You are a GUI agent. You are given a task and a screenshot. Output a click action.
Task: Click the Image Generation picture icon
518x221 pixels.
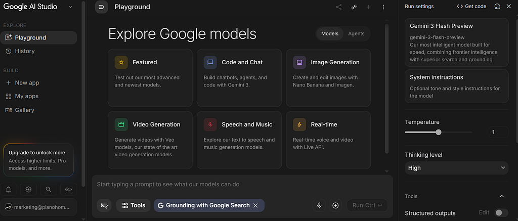(x=299, y=62)
